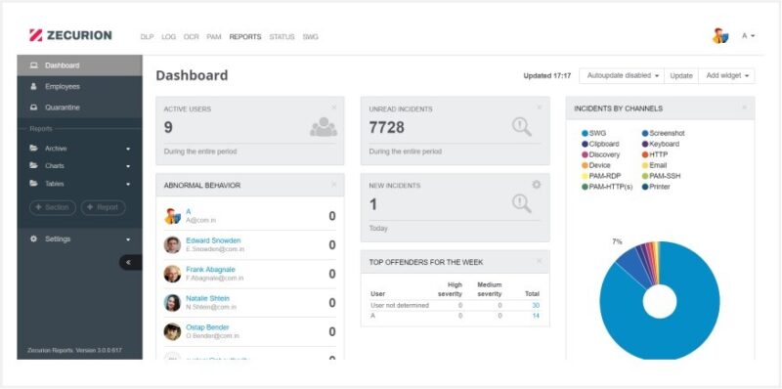Click the Active Users group icon
The width and height of the screenshot is (782, 389).
[x=324, y=127]
